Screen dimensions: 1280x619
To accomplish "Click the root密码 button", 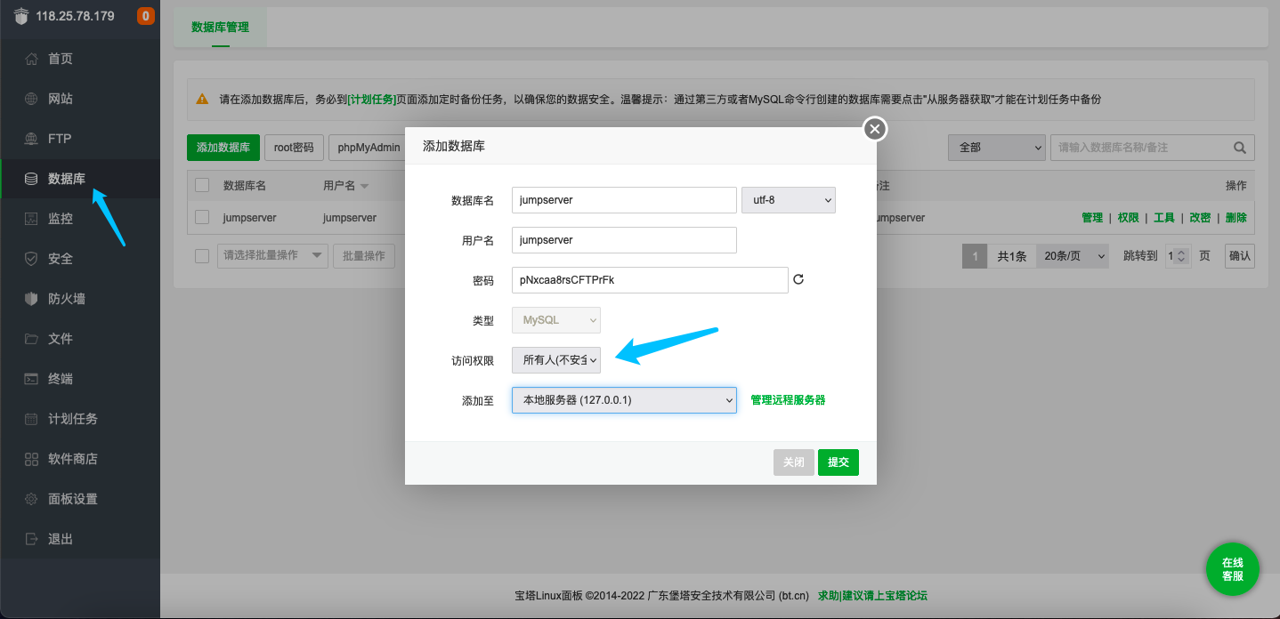I will tap(294, 148).
